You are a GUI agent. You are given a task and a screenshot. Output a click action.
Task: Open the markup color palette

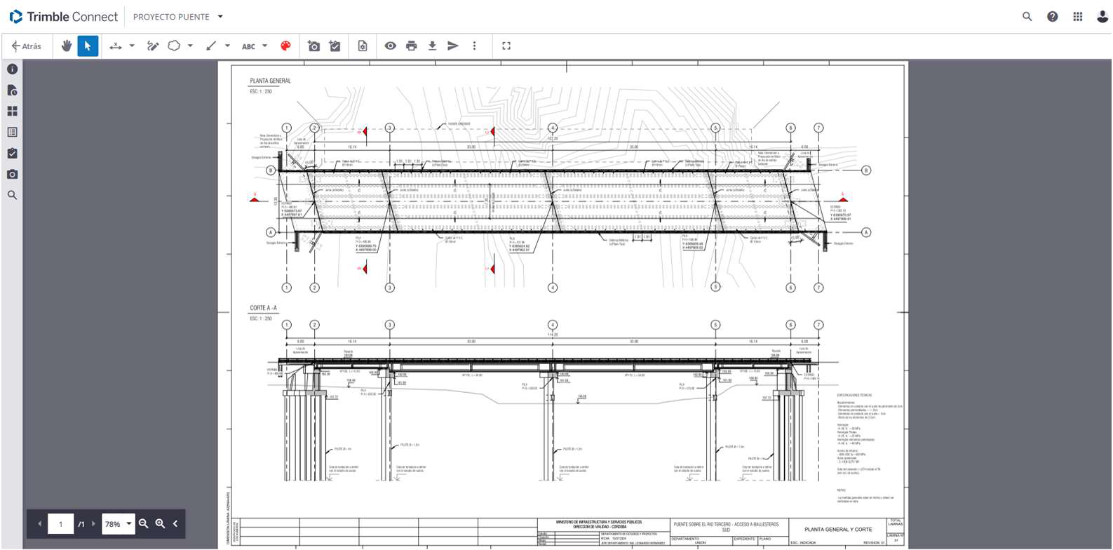coord(285,46)
